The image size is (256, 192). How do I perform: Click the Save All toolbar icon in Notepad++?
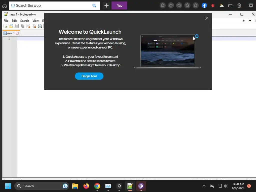(x=22, y=26)
